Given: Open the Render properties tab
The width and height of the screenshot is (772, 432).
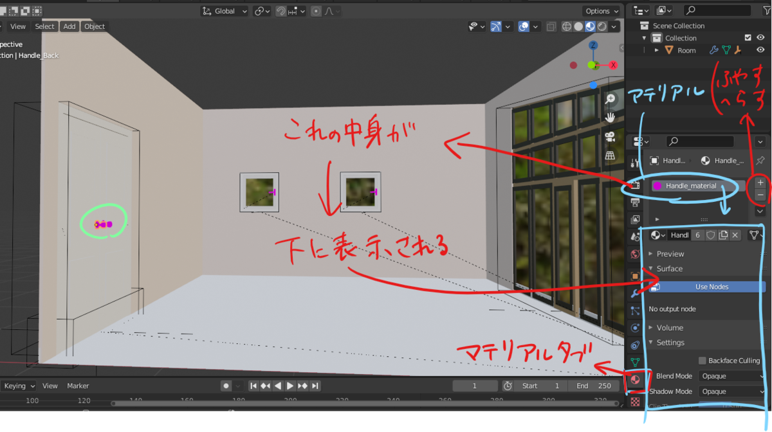Looking at the screenshot, I should click(635, 185).
